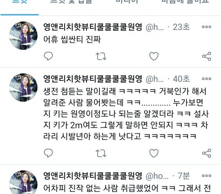Retweet the 40초 tweet
Screen dimensions: 221x194
(101, 153)
